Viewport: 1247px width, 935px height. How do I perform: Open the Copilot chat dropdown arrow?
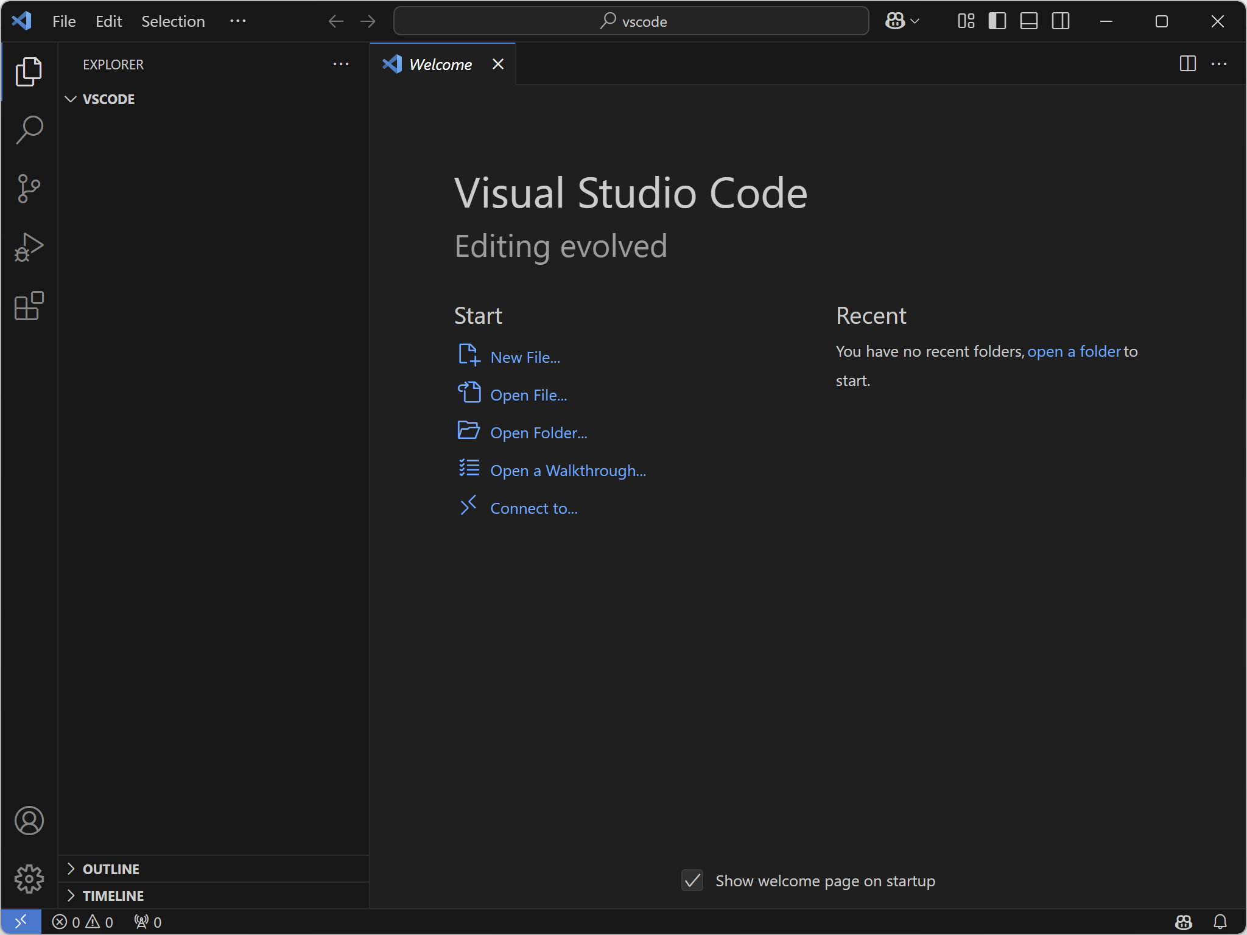(915, 21)
